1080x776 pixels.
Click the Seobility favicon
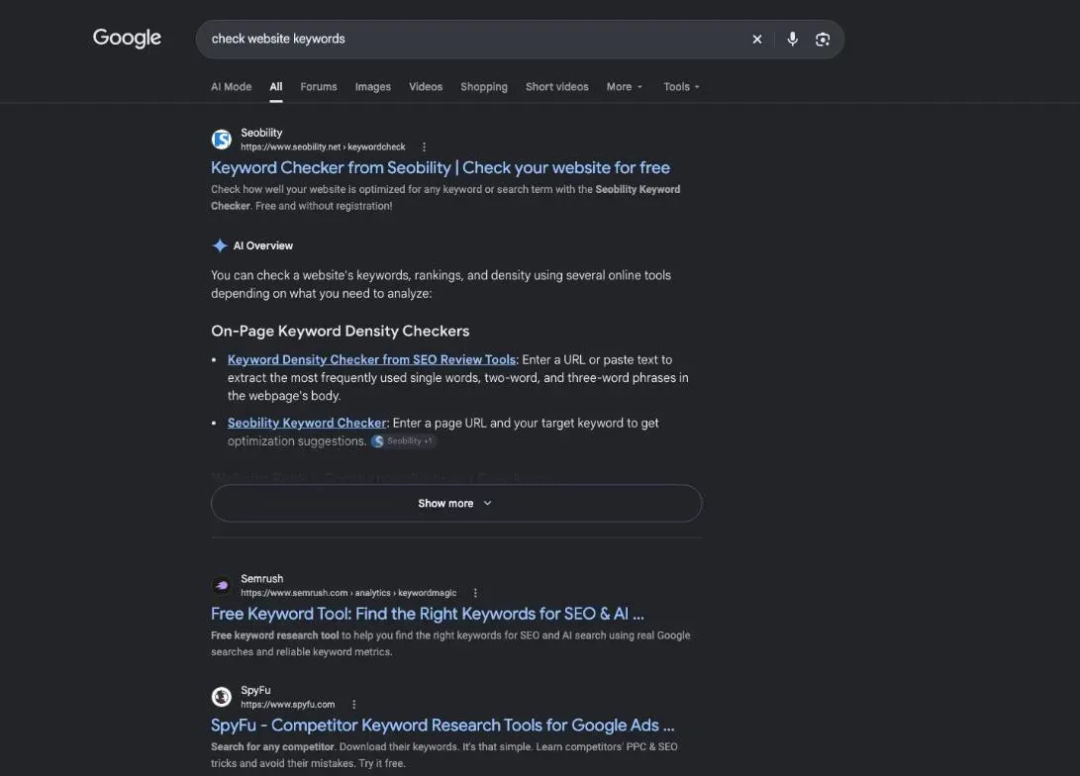click(221, 140)
